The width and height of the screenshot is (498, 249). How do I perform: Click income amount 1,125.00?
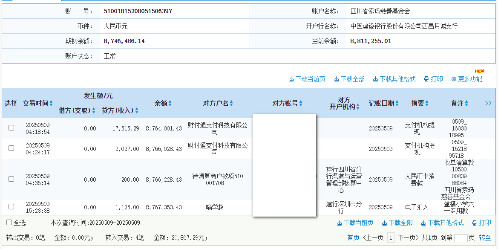pos(127,207)
